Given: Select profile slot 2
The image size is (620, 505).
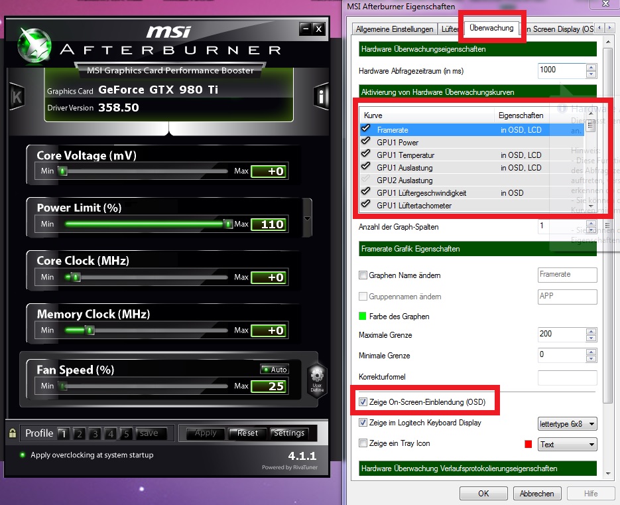Looking at the screenshot, I should 79,434.
